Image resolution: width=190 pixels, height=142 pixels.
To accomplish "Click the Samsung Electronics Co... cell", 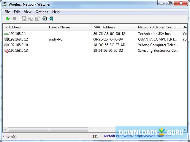I will click(158, 51).
